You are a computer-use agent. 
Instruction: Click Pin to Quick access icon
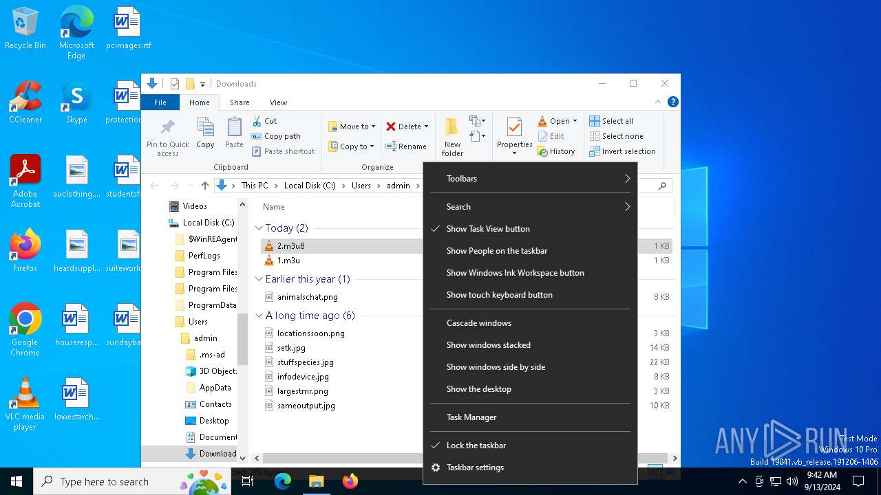[167, 137]
